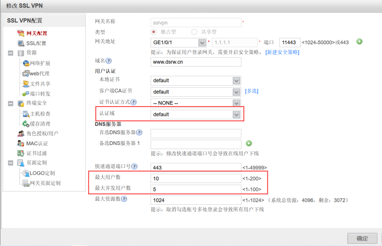Click the 域名 www.dsrw.cn field
Screen dimensions: 382x246
(196, 62)
